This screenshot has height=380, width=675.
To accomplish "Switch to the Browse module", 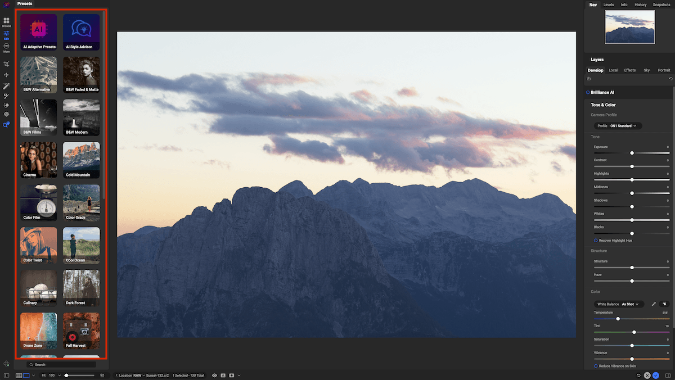I will coord(6,22).
